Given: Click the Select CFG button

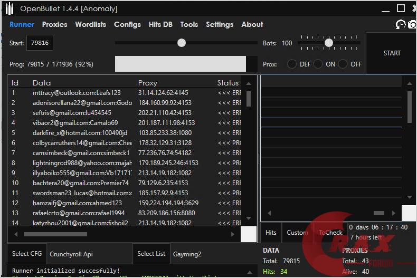Looking at the screenshot, I should click(27, 254).
